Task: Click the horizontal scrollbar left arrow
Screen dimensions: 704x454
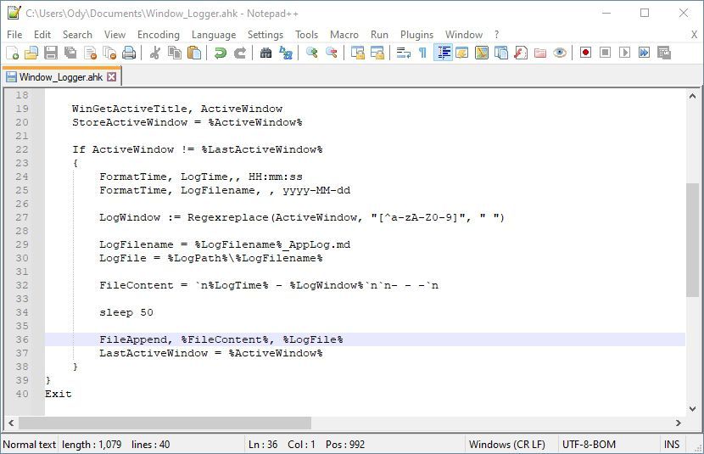Action: [x=11, y=423]
